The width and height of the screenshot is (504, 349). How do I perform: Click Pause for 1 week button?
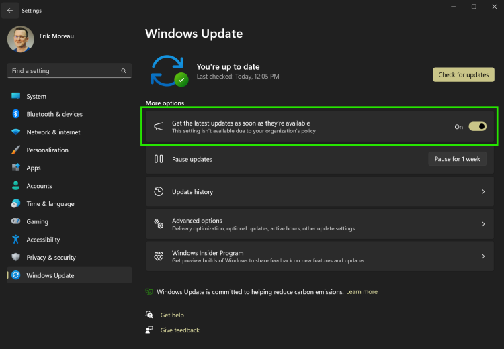pos(457,159)
